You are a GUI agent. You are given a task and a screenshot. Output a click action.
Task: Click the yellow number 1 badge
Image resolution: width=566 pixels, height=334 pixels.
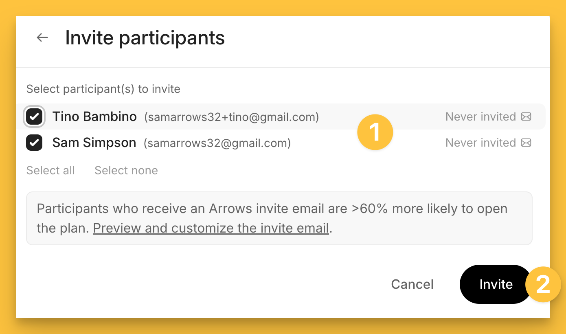pyautogui.click(x=375, y=132)
